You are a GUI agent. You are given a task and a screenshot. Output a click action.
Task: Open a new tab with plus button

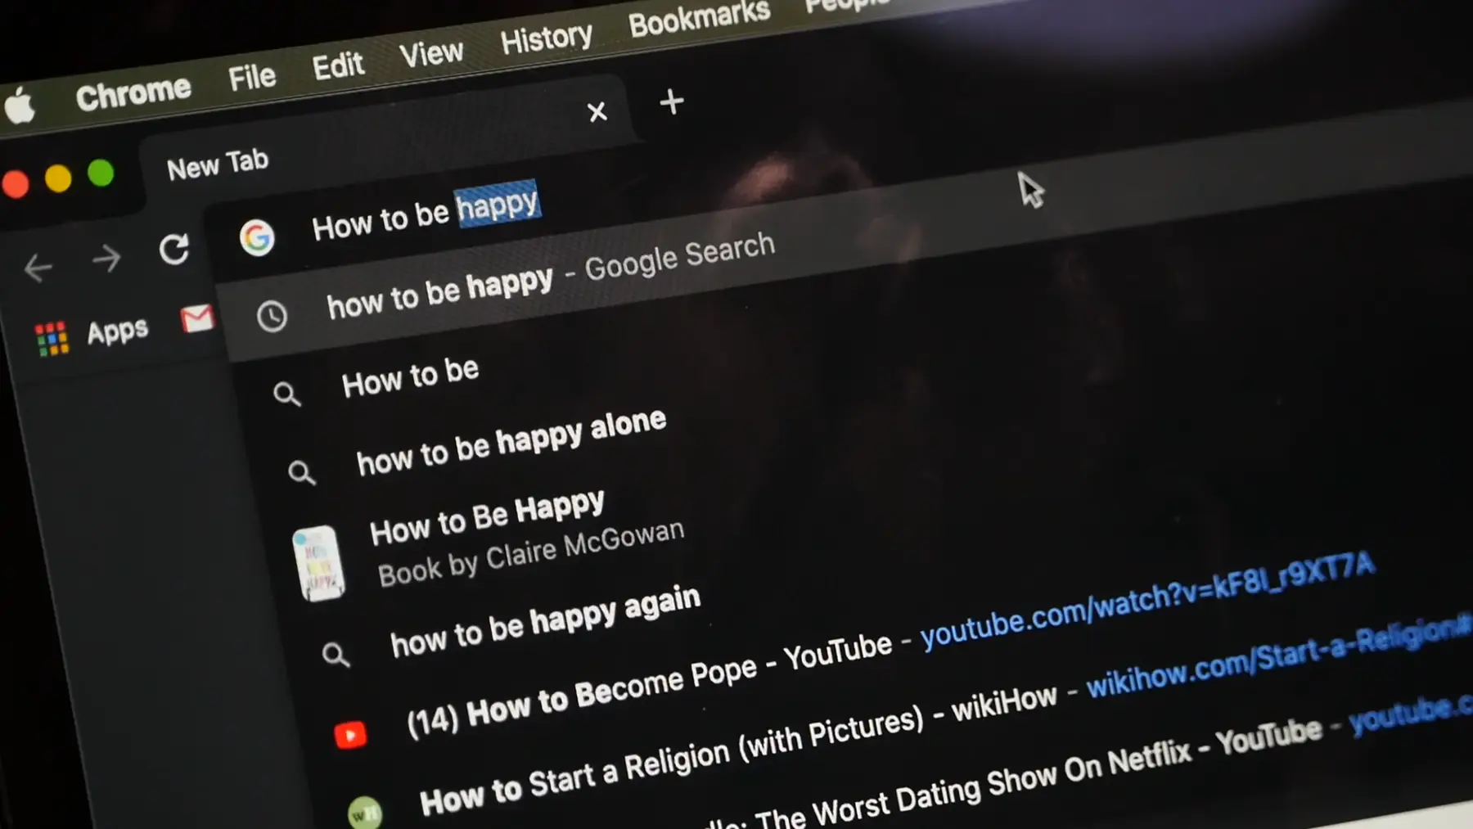point(671,102)
